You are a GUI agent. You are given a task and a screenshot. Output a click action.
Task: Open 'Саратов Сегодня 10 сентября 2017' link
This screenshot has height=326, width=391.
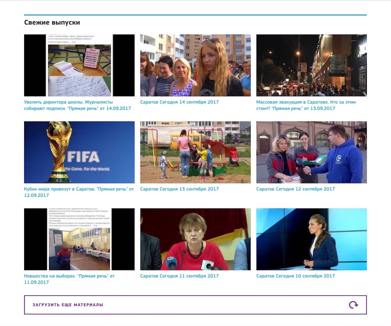[x=295, y=276]
